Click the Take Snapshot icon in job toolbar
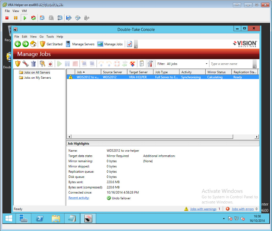Viewport: 272px width, 231px height. click(84, 64)
